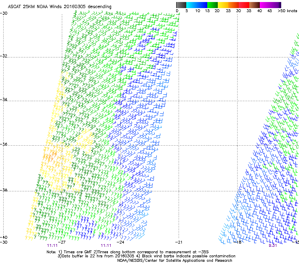Click the blue 10-15 knots legend swatch

coord(202,5)
